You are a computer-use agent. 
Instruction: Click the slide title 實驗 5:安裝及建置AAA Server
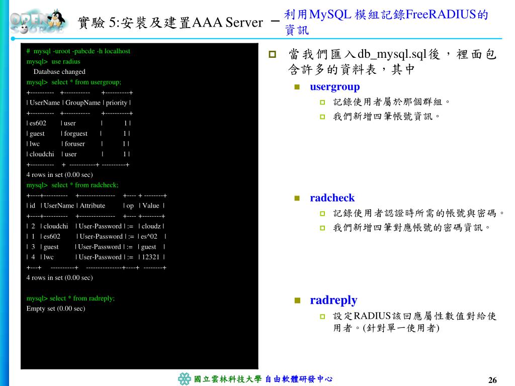(170, 23)
